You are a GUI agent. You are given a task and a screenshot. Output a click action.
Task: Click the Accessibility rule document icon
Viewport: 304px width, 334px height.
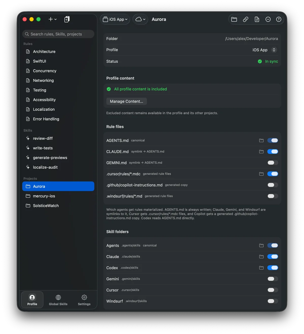pos(28,100)
